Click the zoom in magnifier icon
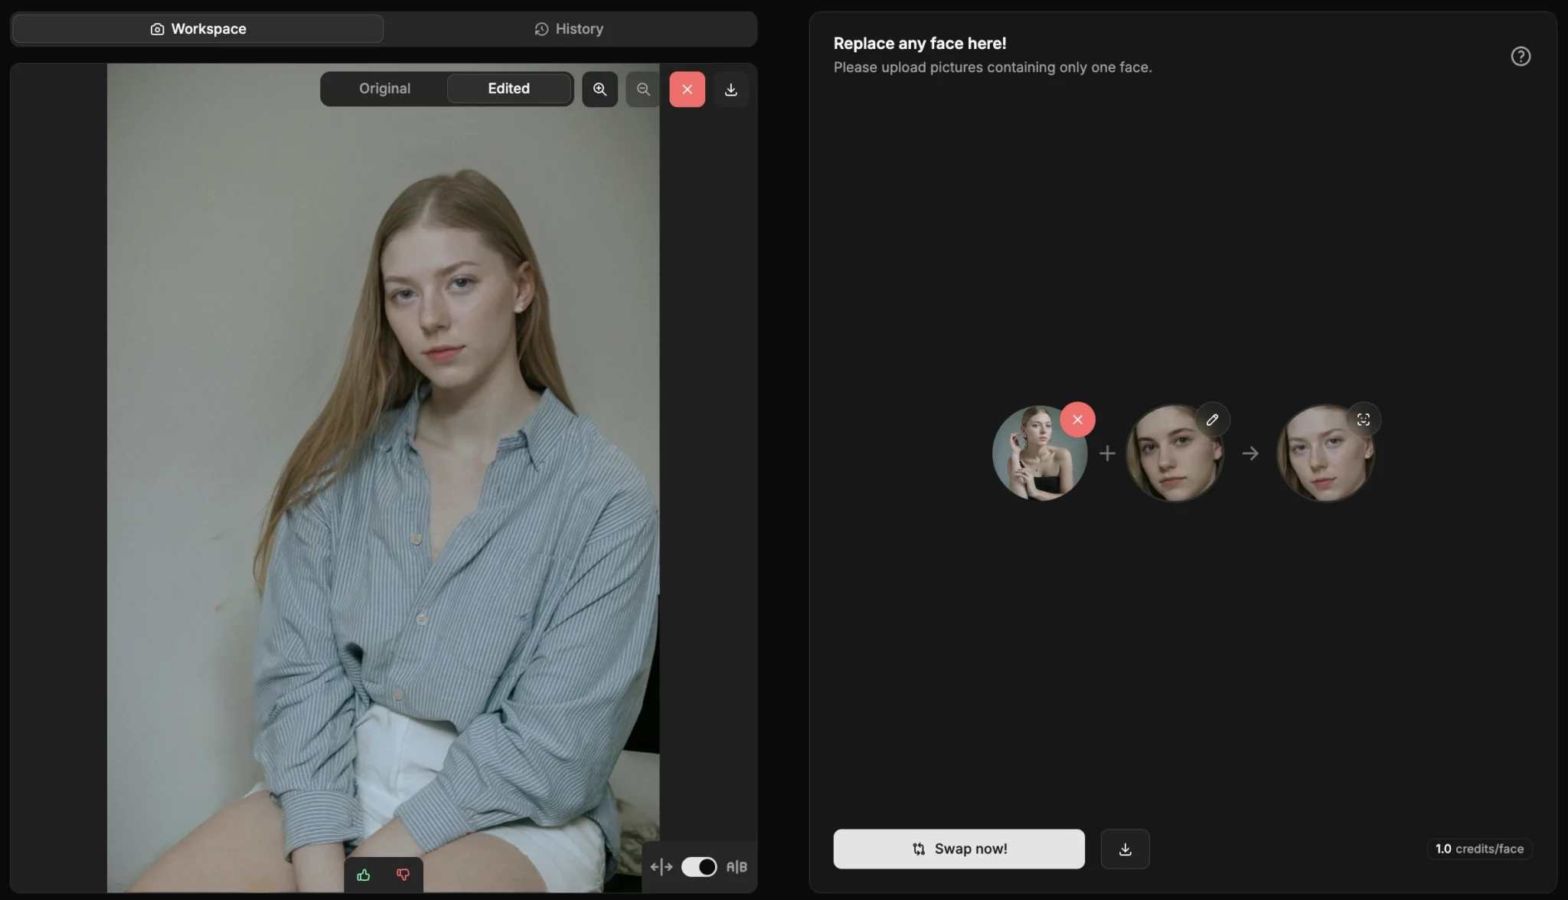1568x900 pixels. coord(599,89)
